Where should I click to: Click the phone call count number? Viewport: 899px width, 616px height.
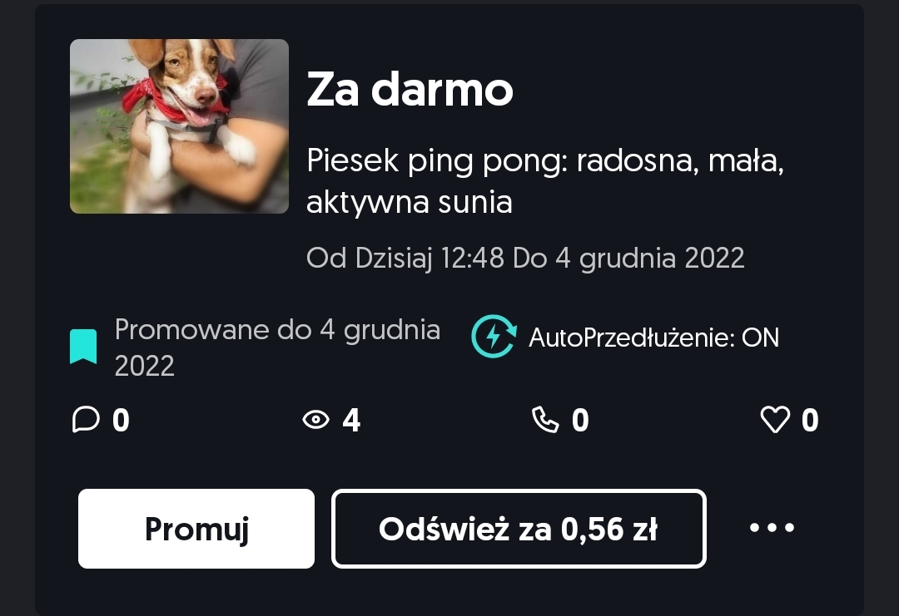pyautogui.click(x=580, y=420)
